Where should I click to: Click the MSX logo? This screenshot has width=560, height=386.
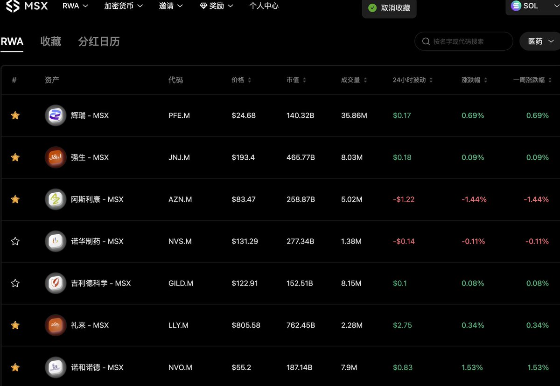click(x=27, y=6)
